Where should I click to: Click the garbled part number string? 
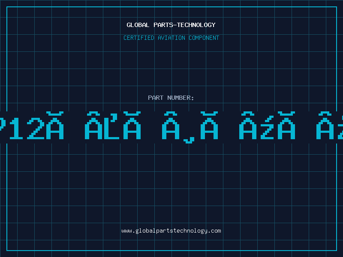pyautogui.click(x=171, y=127)
